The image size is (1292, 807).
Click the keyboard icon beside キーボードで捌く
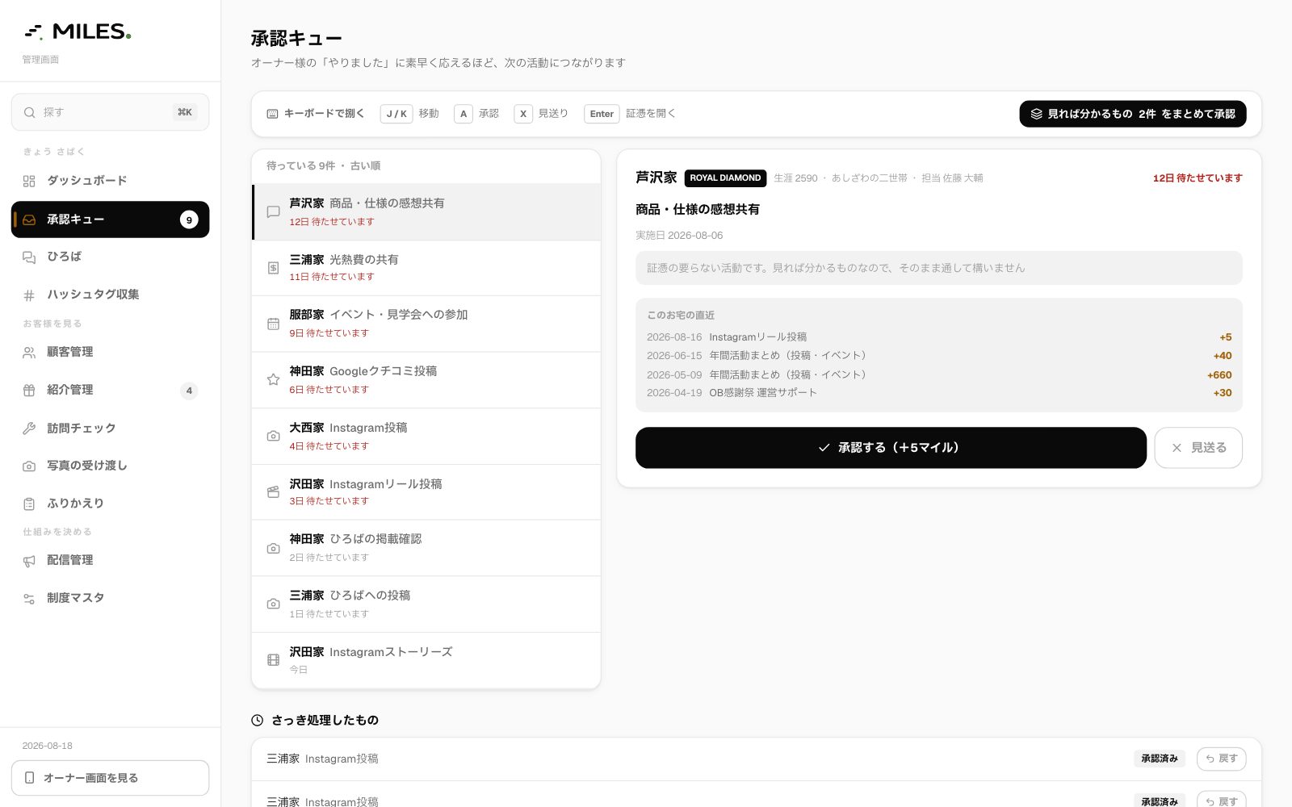(273, 114)
